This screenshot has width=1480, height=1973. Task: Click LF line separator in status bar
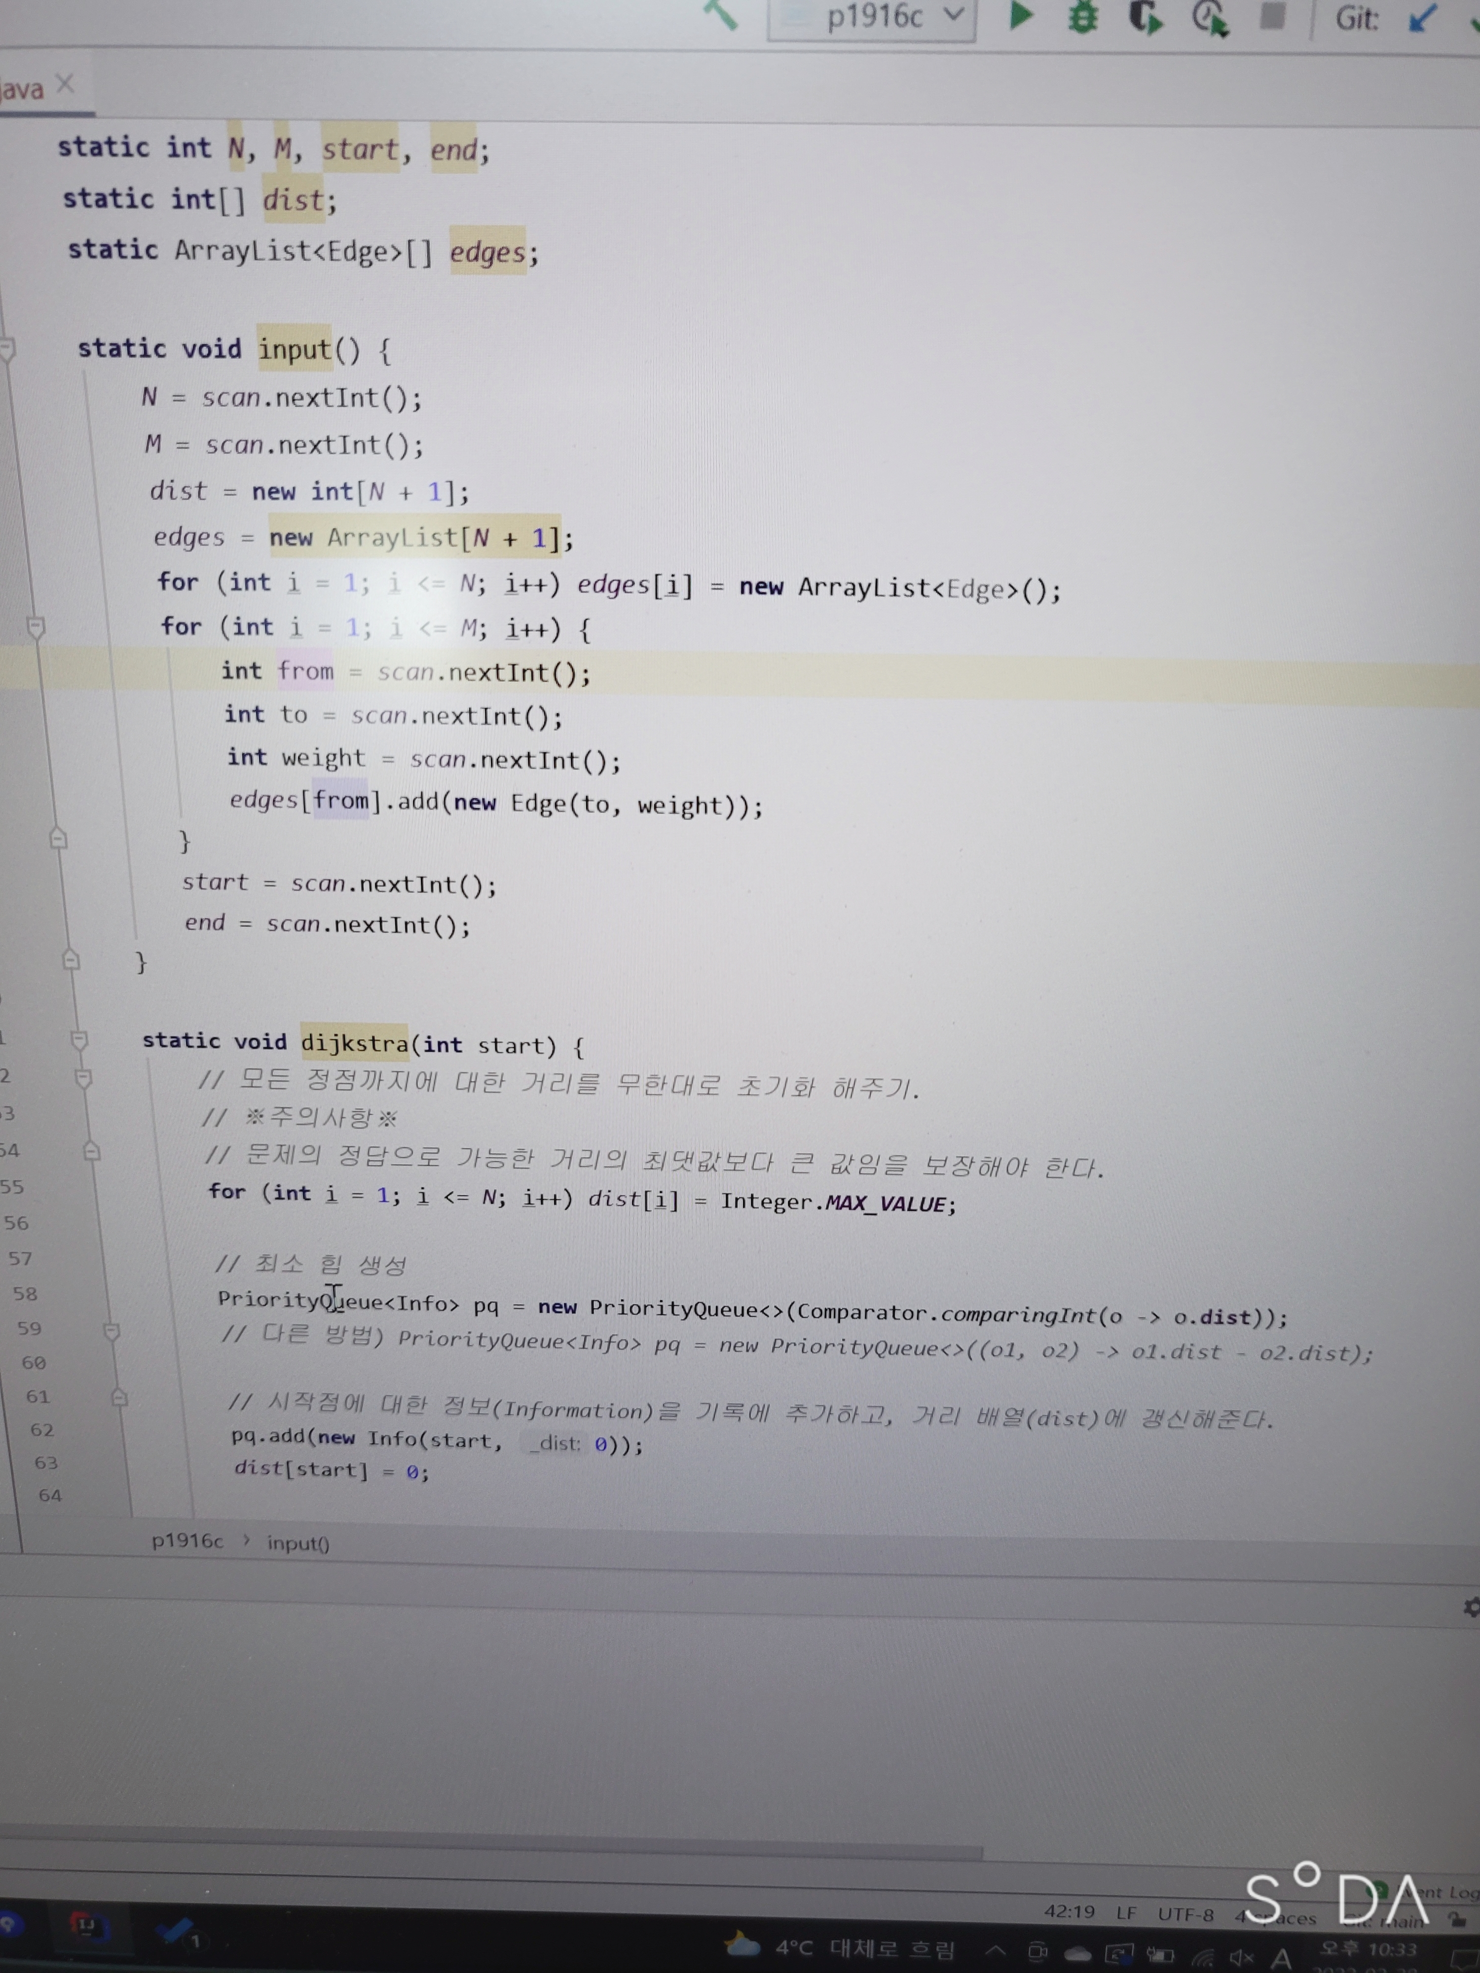coord(1126,1913)
